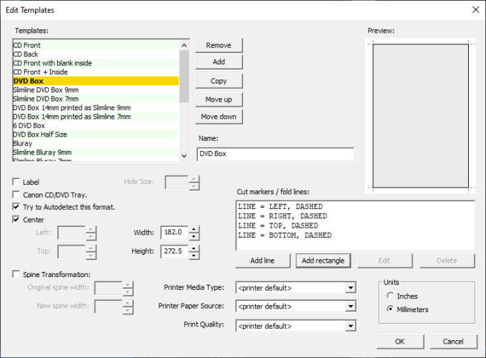Select DVD Box 14mm printed as Slimline 9mm
This screenshot has width=486, height=358.
point(96,107)
